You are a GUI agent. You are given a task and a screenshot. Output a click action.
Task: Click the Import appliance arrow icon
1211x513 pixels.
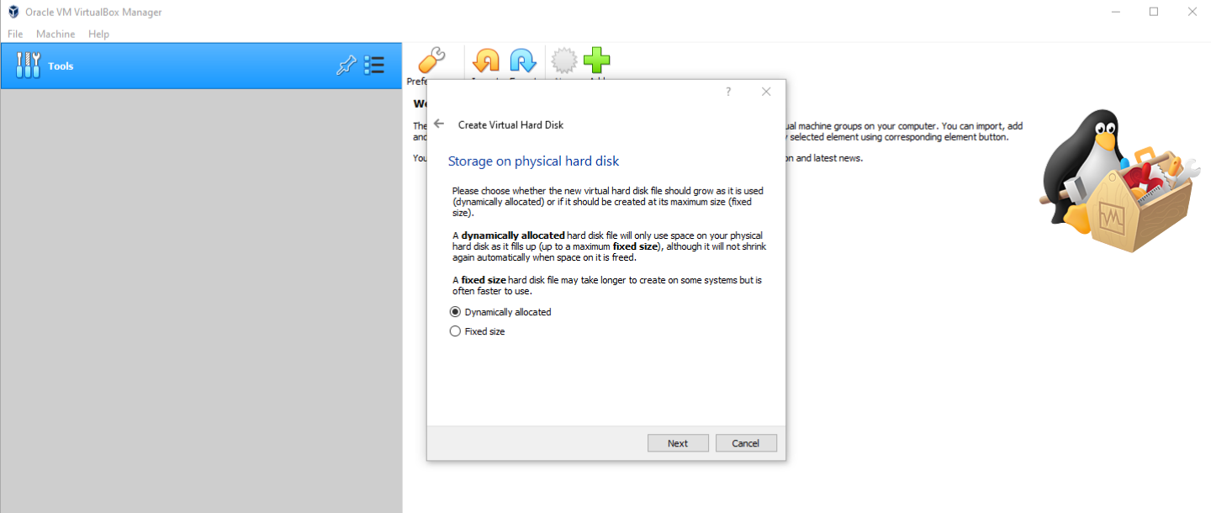(486, 61)
